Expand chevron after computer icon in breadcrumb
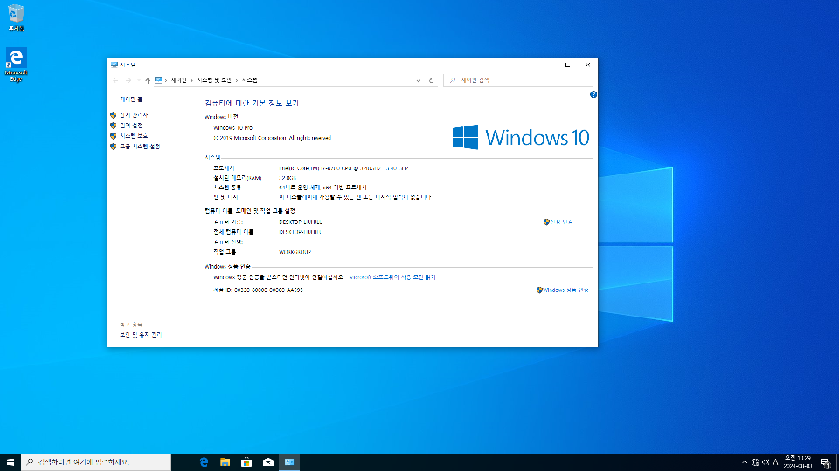The height and width of the screenshot is (471, 839). (166, 80)
